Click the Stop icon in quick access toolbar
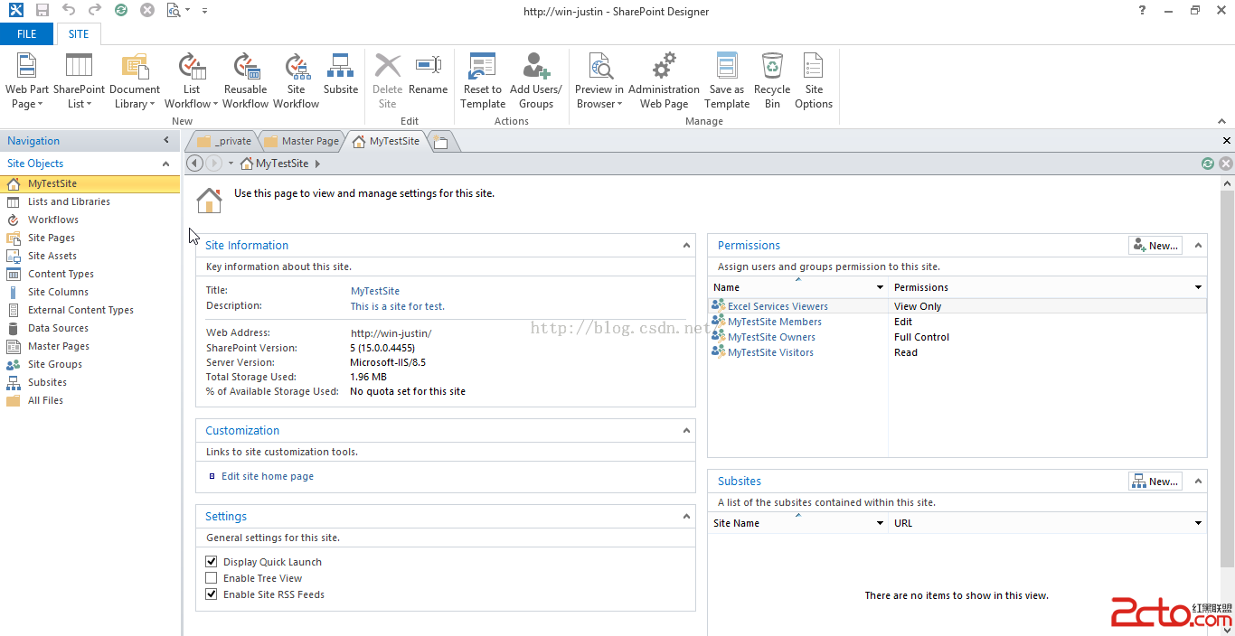 [147, 11]
